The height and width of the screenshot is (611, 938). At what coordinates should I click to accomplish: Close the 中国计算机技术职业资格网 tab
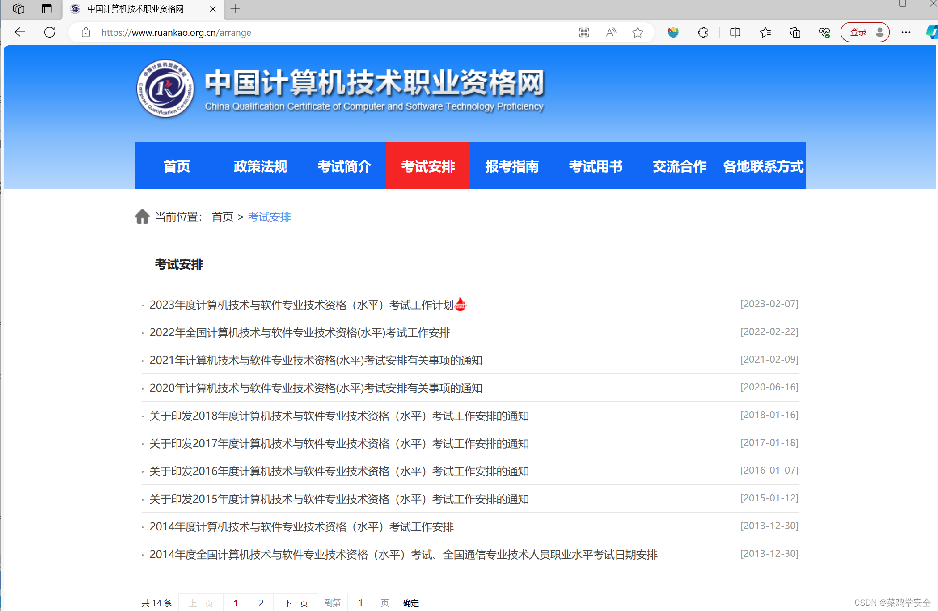213,9
